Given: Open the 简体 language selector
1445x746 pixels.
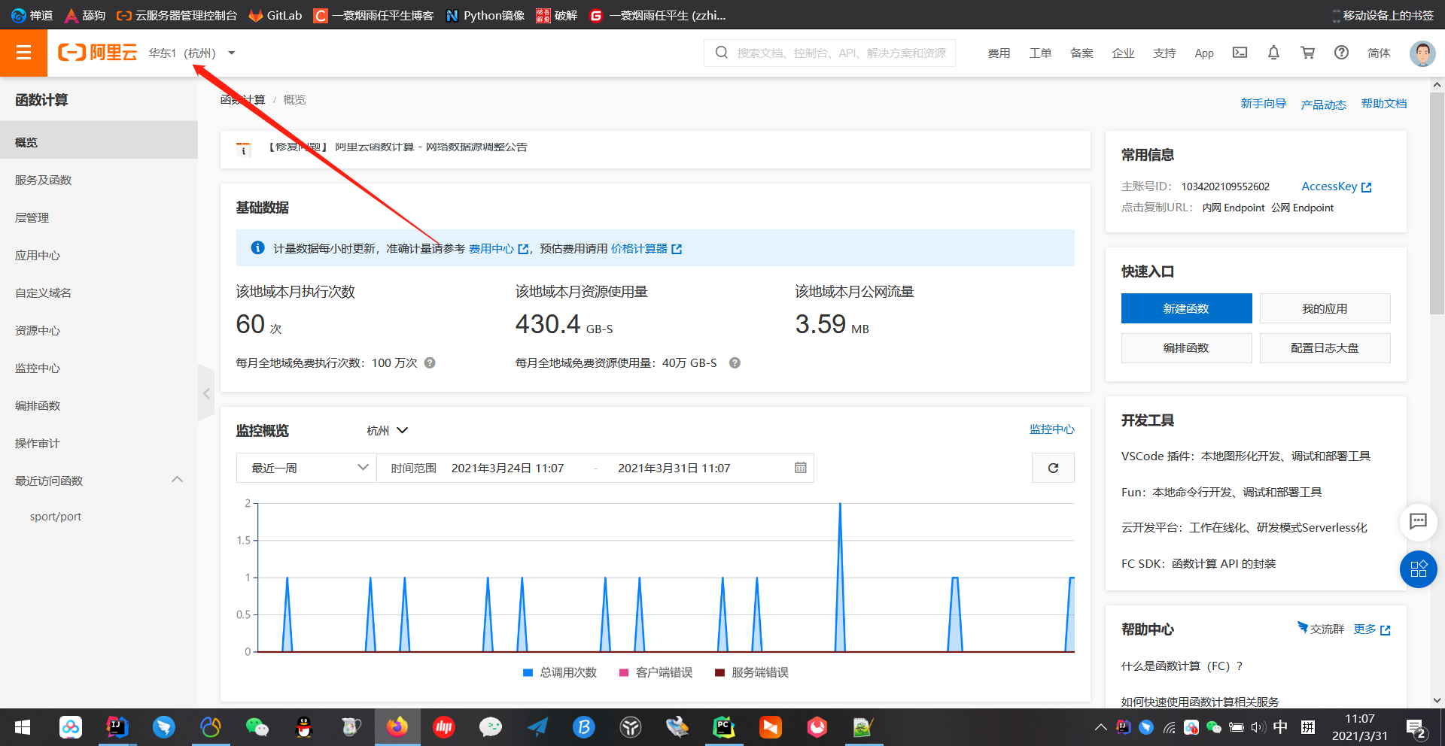Looking at the screenshot, I should 1379,53.
